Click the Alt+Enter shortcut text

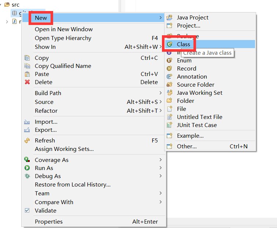[145, 222]
